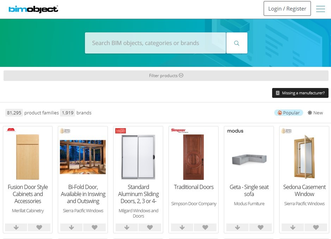
Task: Open Sierra Pacific Windows link under Sedona
Action: tap(304, 203)
